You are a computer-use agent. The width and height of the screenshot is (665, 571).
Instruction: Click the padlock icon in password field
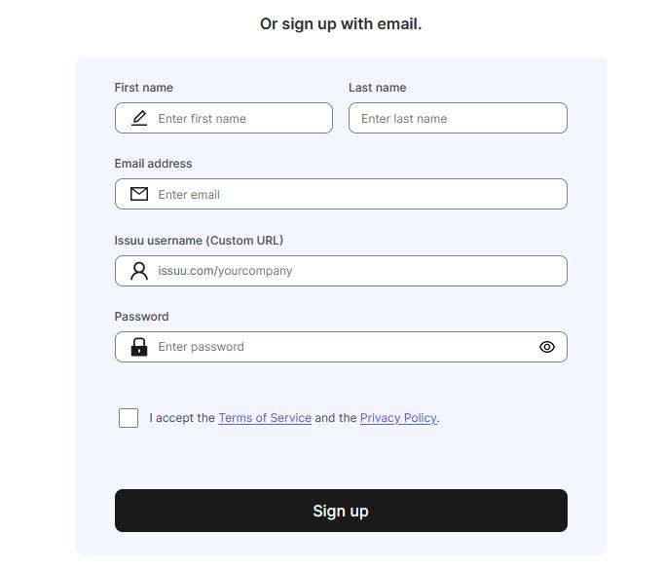tap(139, 347)
